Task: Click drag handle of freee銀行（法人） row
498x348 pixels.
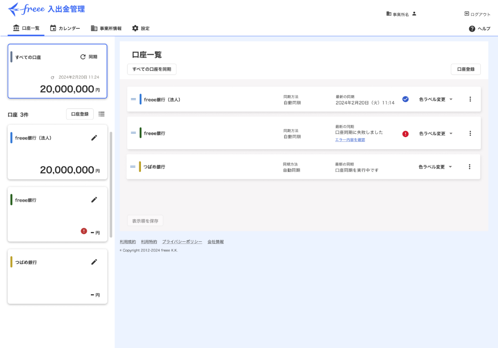Action: tap(134, 99)
